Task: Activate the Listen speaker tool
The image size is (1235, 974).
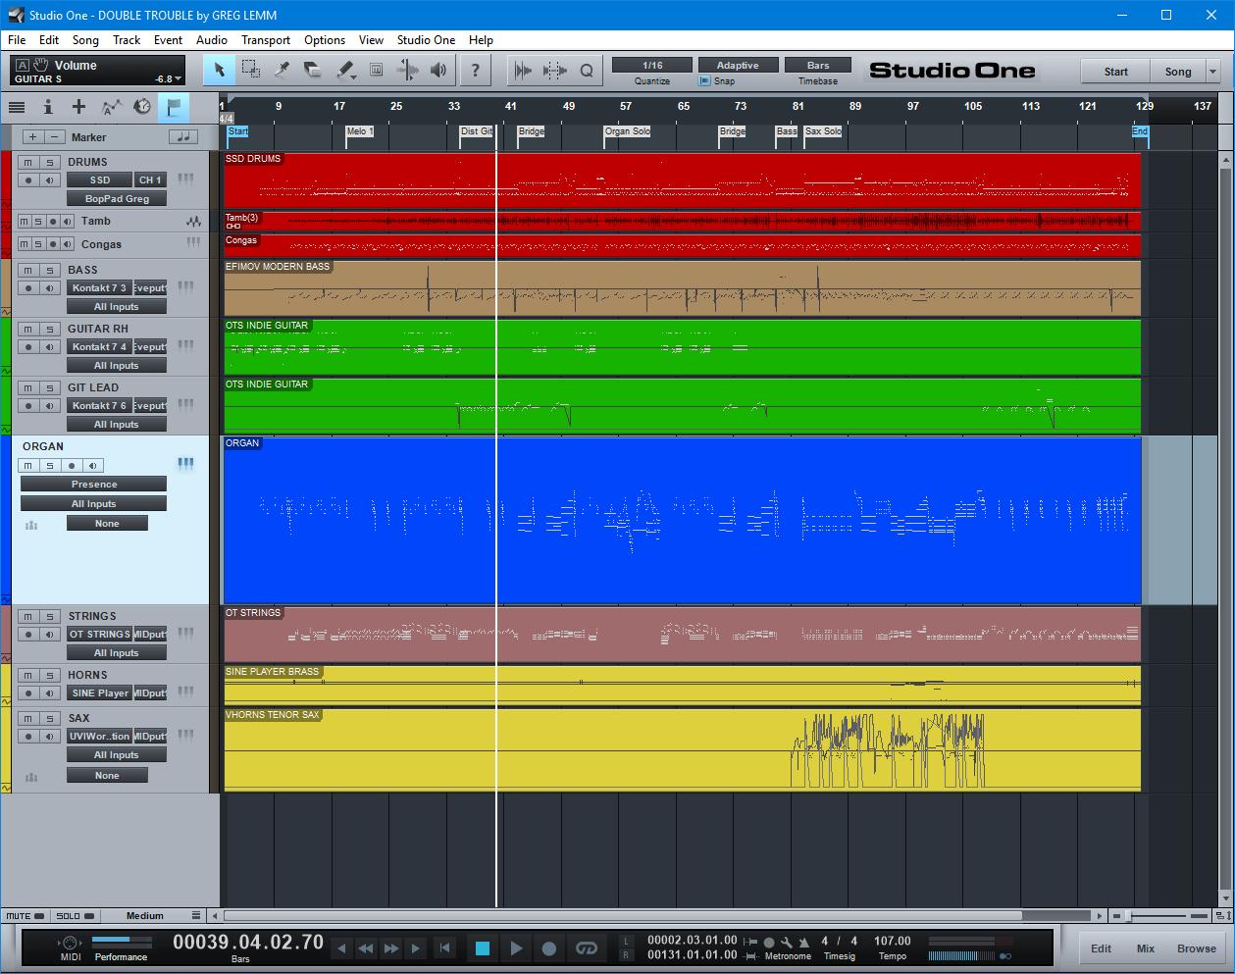Action: click(438, 70)
